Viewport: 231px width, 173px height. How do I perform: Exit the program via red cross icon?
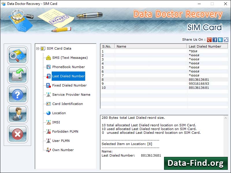pyautogui.click(x=17, y=134)
